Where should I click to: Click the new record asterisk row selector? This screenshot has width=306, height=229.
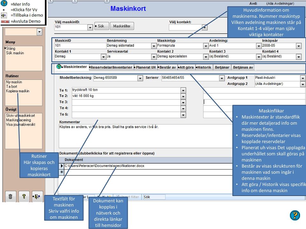coord(62,172)
